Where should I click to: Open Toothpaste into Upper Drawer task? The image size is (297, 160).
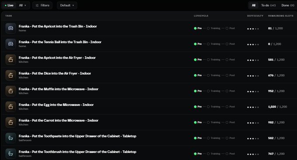pos(77,136)
